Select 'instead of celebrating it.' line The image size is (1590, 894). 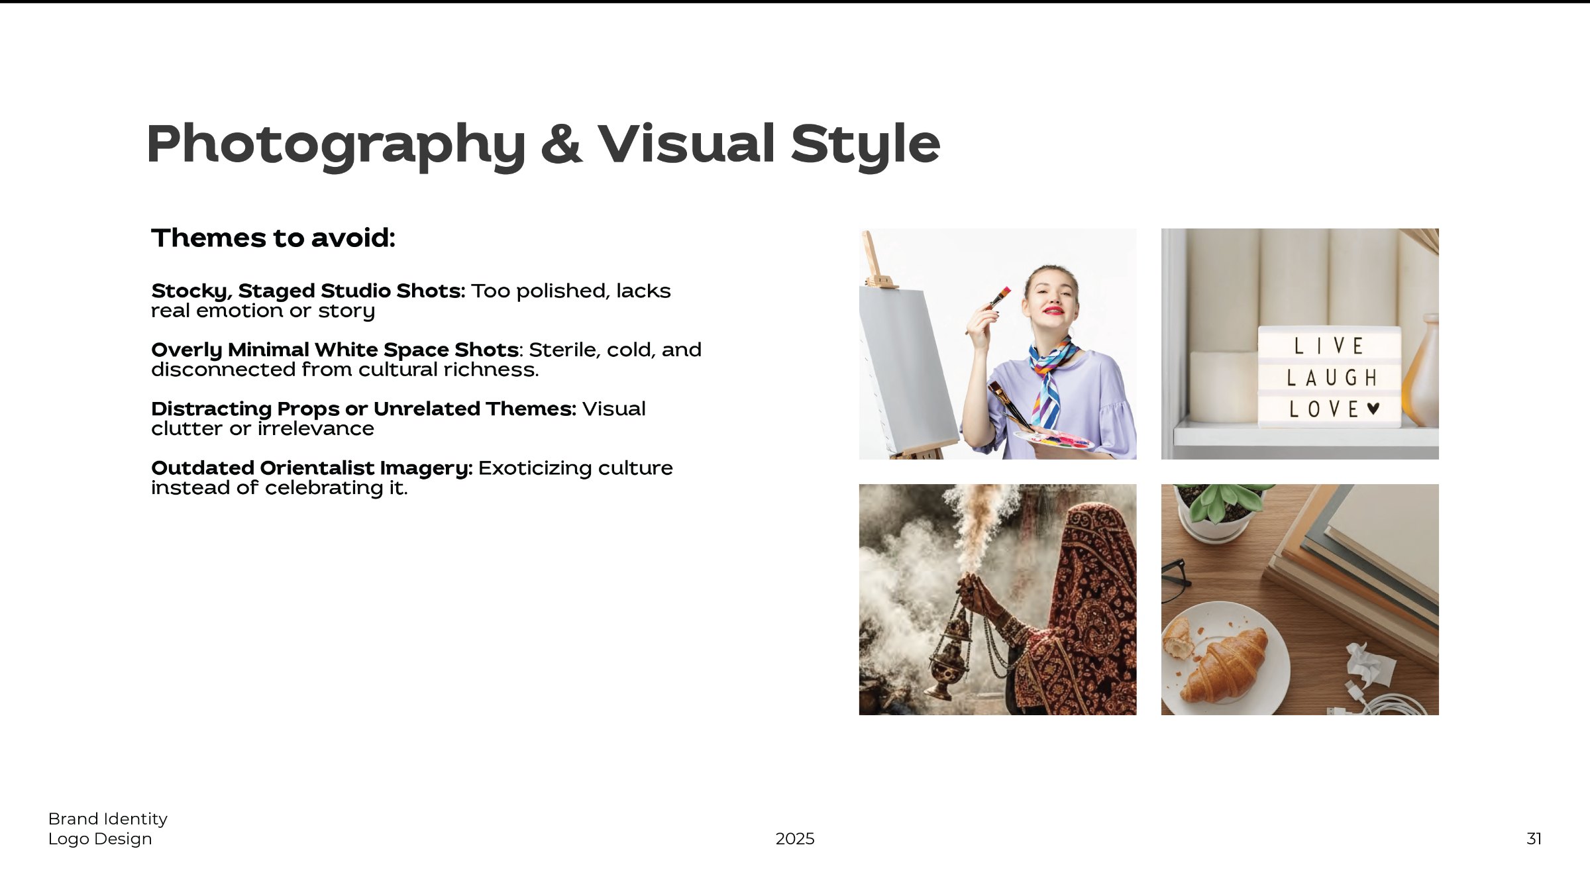pyautogui.click(x=280, y=488)
